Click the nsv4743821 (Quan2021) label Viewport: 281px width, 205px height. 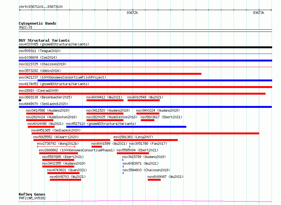(x=67, y=170)
